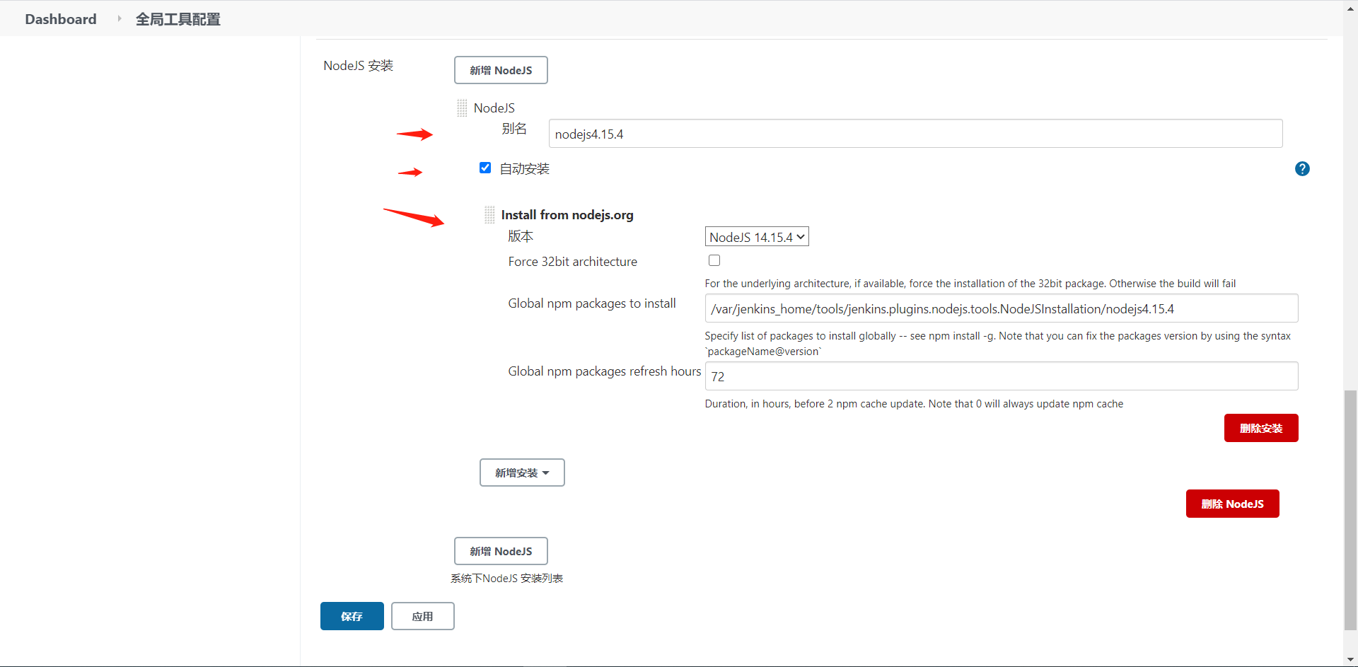Save configuration with 保存 button
The image size is (1358, 667).
point(352,616)
